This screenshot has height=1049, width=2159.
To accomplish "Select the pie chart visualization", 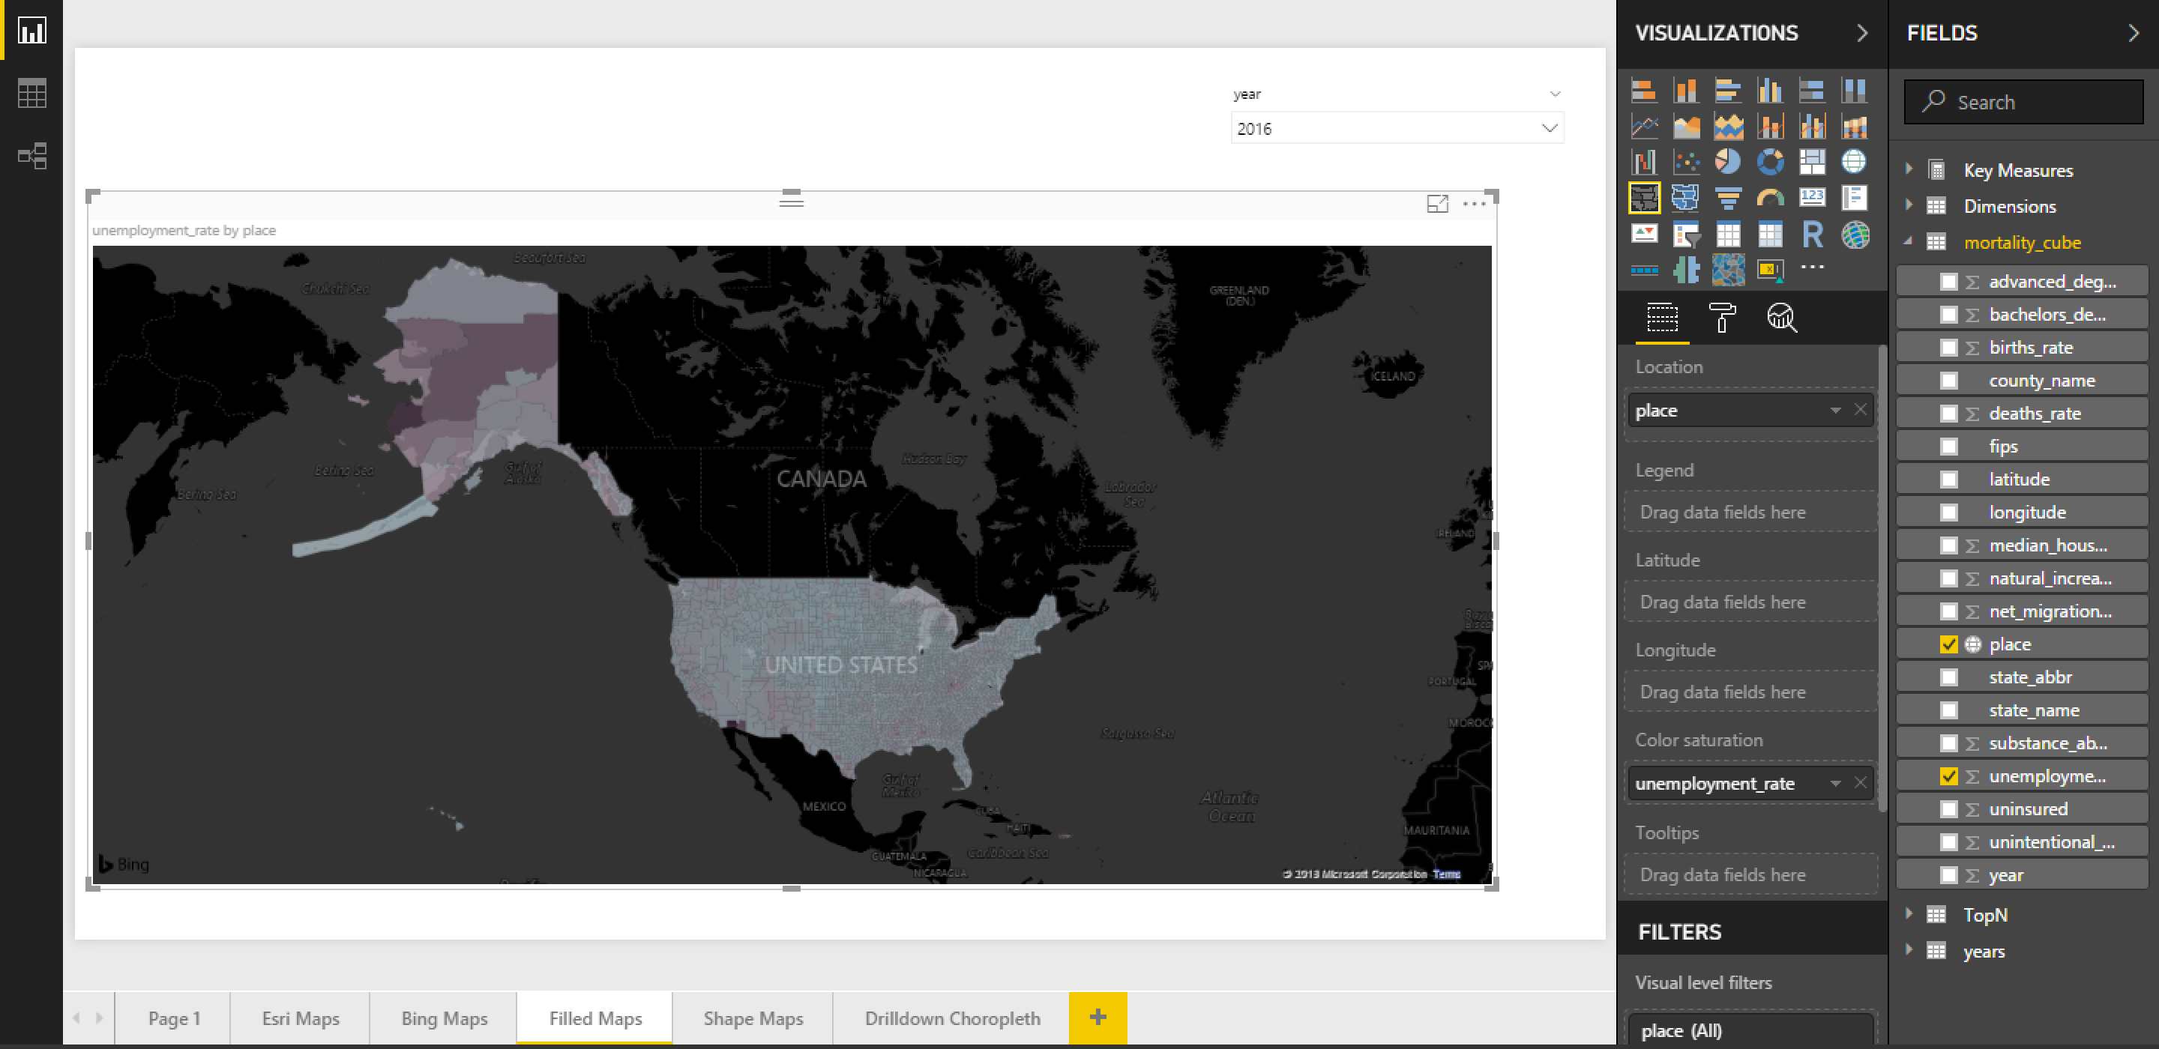I will pyautogui.click(x=1727, y=162).
